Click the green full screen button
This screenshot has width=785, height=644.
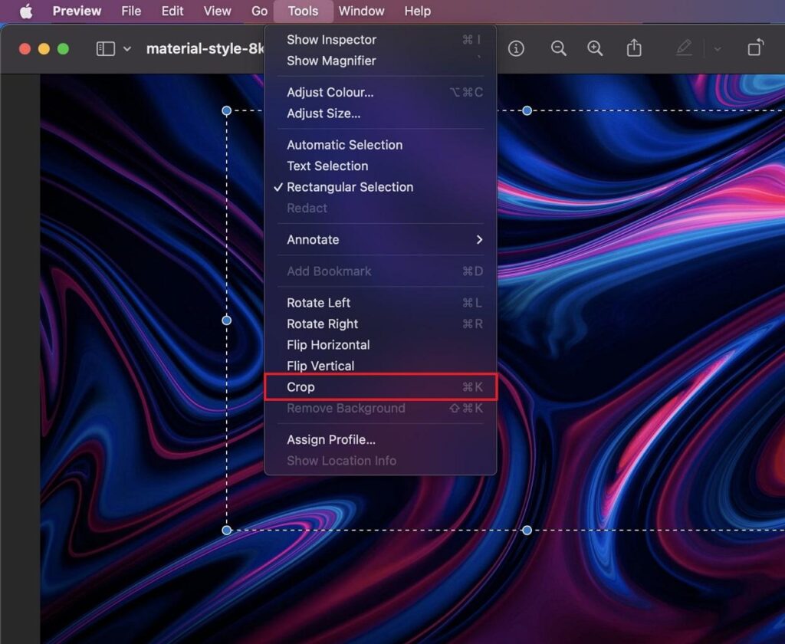[x=63, y=48]
